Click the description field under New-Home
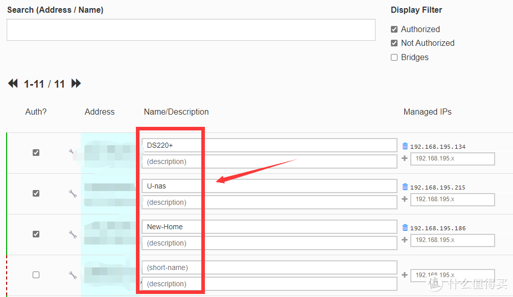Image resolution: width=513 pixels, height=297 pixels. pos(269,243)
